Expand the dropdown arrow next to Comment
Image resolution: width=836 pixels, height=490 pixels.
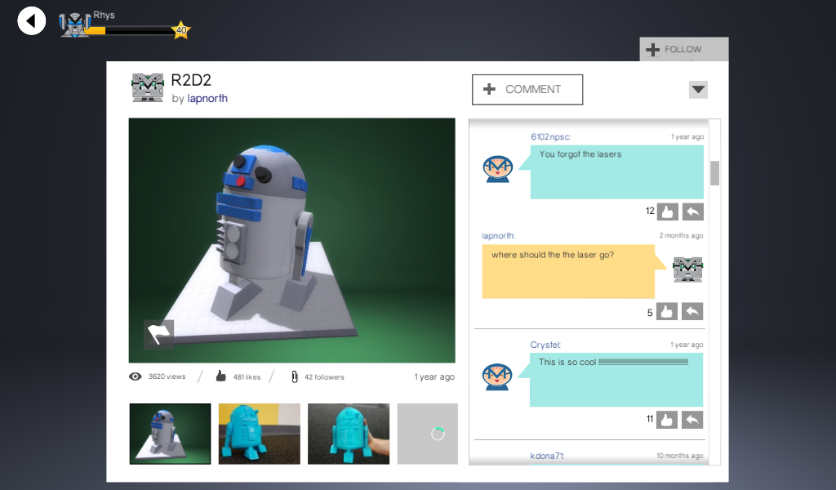point(698,90)
